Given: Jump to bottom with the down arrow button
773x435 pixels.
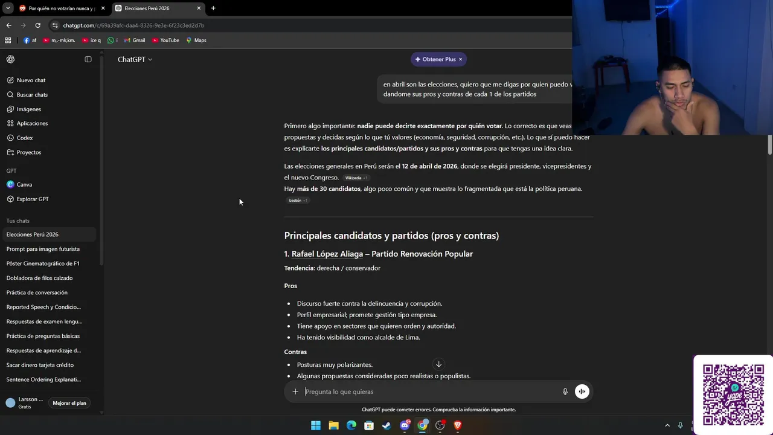Looking at the screenshot, I should pos(439,364).
